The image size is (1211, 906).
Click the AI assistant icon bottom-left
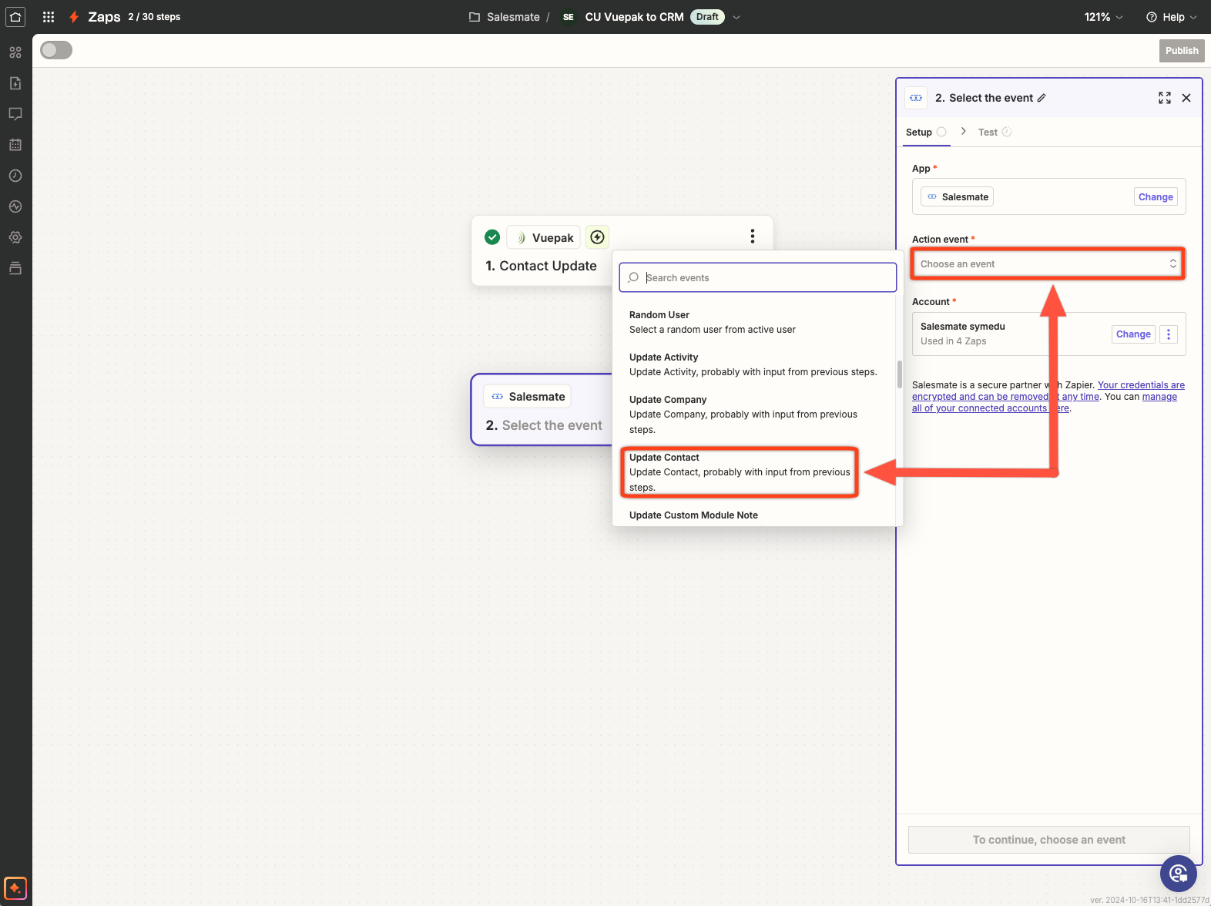coord(15,888)
